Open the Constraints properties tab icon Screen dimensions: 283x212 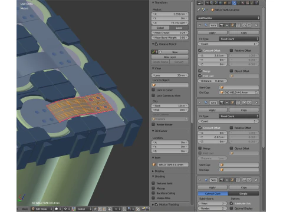229,3
